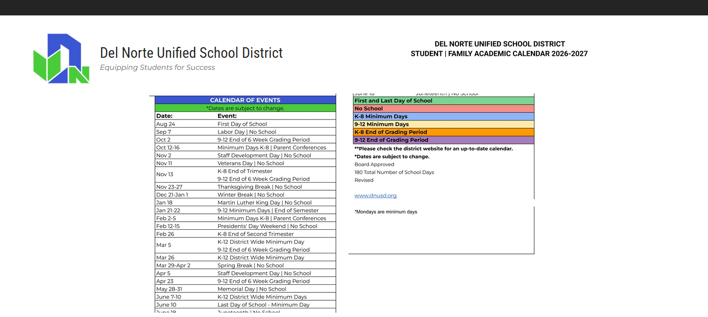Click the 'Revised' text
This screenshot has width=708, height=317.
pos(364,180)
